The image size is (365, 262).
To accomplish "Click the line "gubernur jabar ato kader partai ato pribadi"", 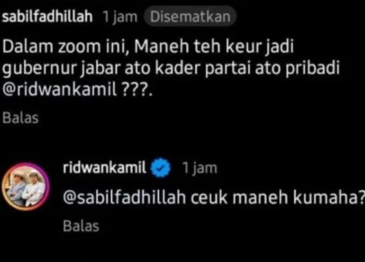I will (171, 69).
